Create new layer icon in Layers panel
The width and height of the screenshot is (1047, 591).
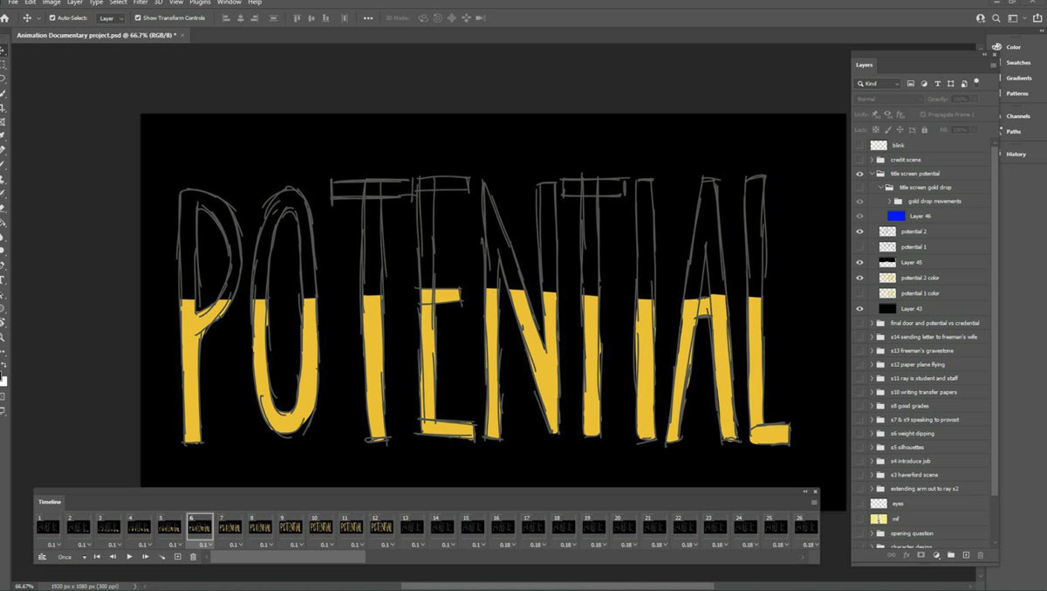(x=966, y=554)
